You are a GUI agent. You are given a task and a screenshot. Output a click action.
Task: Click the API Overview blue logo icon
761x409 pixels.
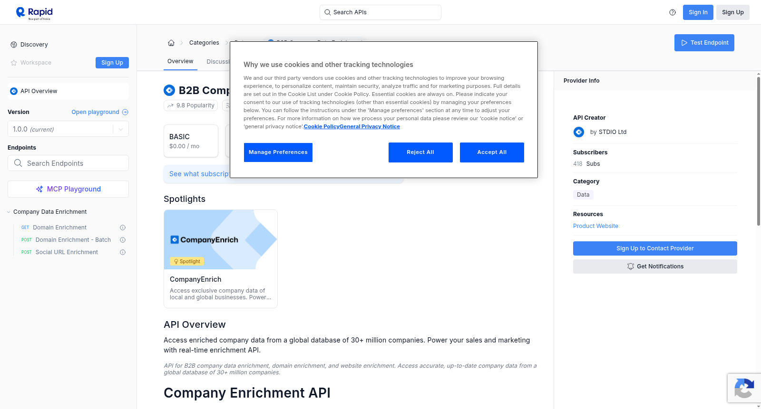tap(14, 91)
